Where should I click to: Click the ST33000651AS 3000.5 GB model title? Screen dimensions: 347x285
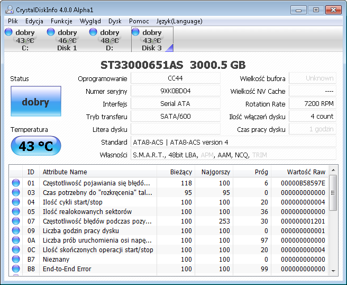click(173, 65)
